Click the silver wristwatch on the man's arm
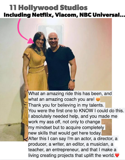 coord(73,80)
